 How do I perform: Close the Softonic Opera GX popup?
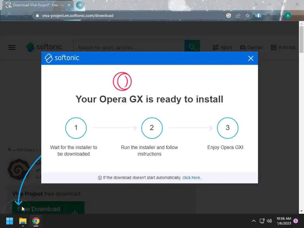click(x=251, y=58)
